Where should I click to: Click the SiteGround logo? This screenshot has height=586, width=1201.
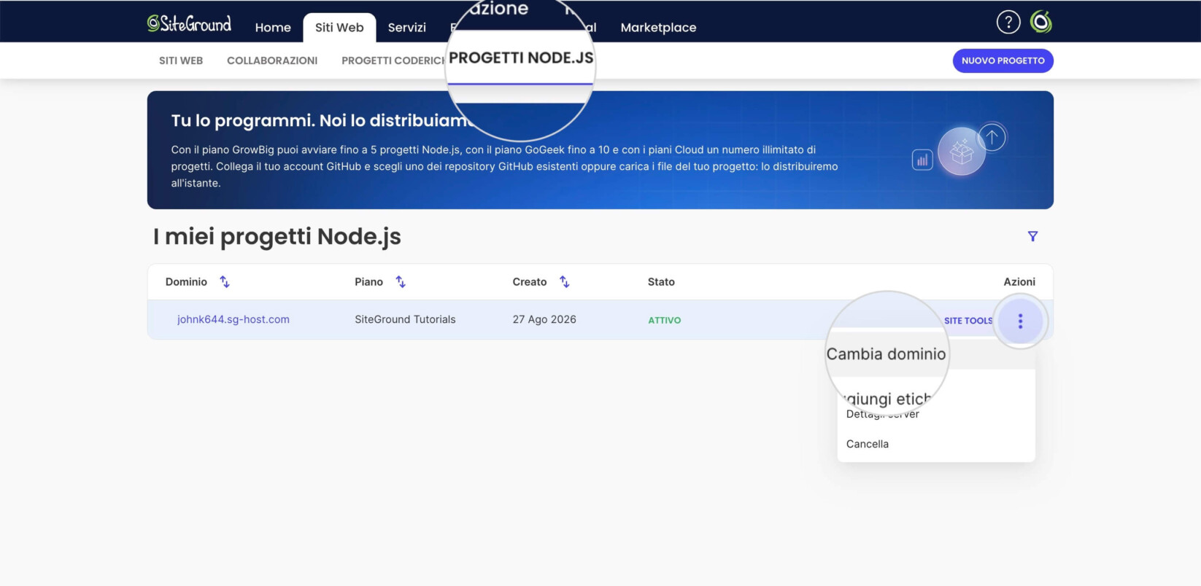[189, 24]
